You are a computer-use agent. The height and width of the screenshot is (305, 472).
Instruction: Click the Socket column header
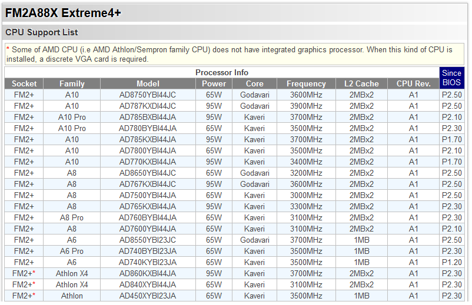(24, 83)
